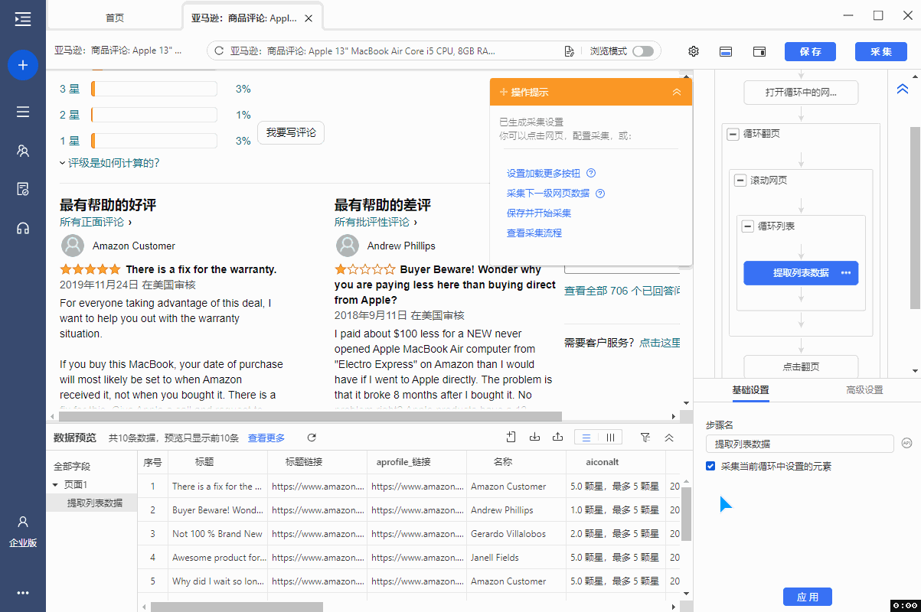Image resolution: width=921 pixels, height=612 pixels.
Task: Click the help icon next to 设置加载更多按钮
Action: tap(590, 174)
